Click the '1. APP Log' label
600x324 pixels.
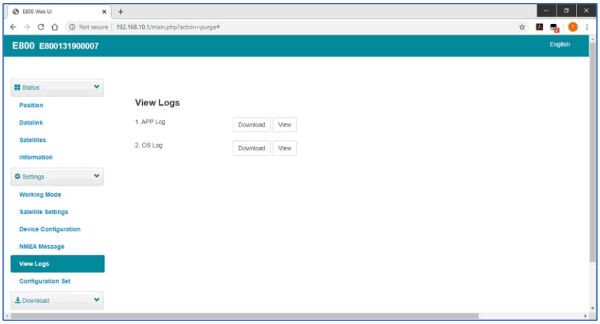tap(150, 122)
